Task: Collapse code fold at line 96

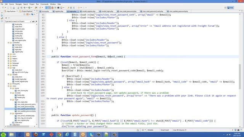Action: [x=45, y=57]
